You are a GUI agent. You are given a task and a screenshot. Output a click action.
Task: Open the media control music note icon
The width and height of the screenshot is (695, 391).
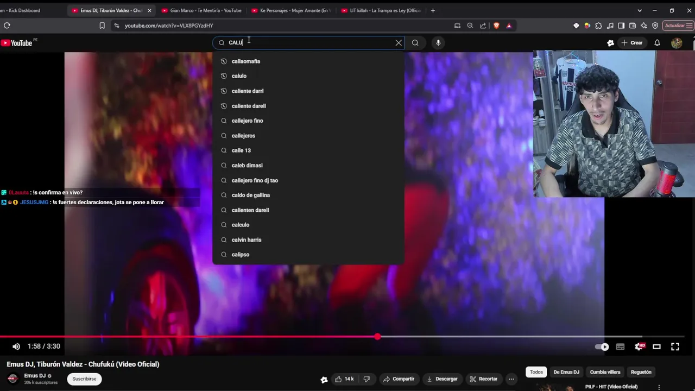click(610, 26)
